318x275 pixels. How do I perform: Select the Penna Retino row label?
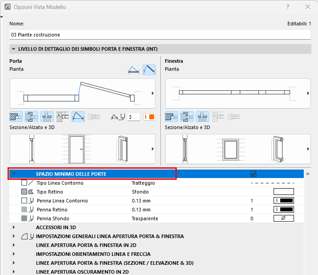tap(52, 210)
